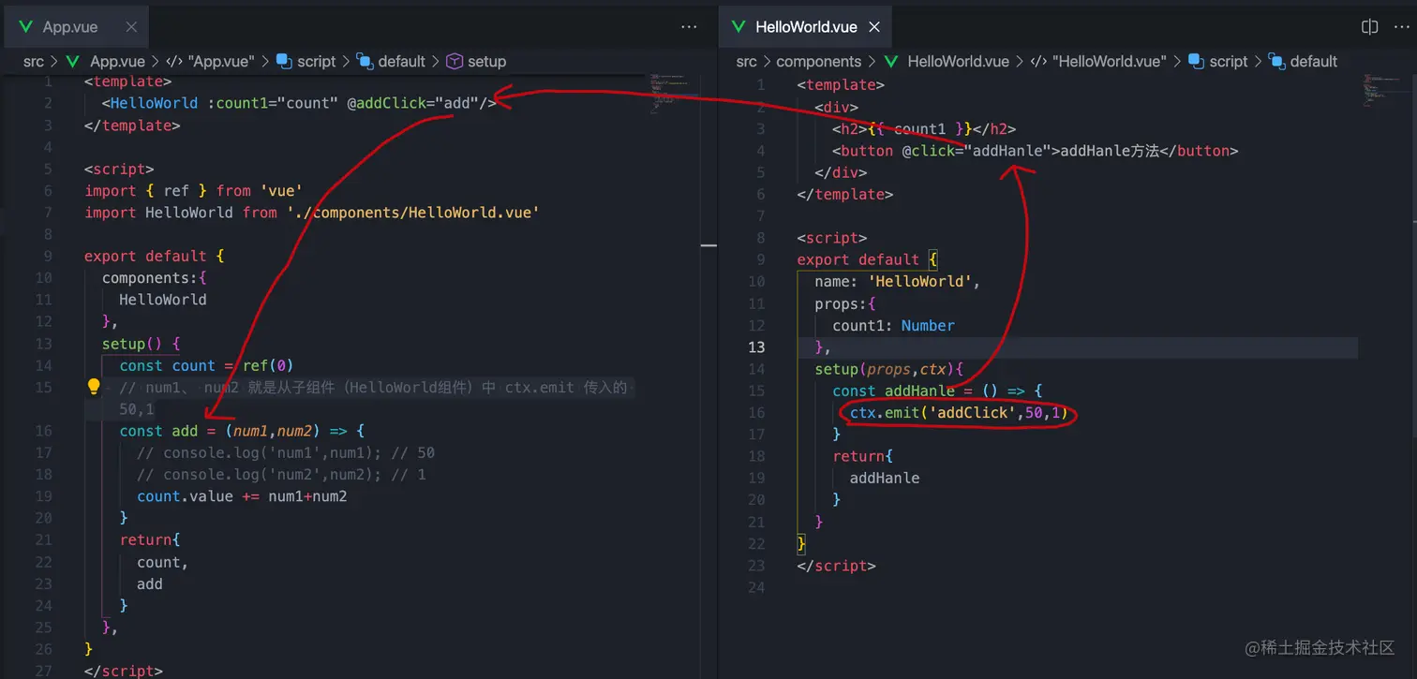Open the components folder breadcrumb
The image size is (1417, 679).
pos(819,62)
